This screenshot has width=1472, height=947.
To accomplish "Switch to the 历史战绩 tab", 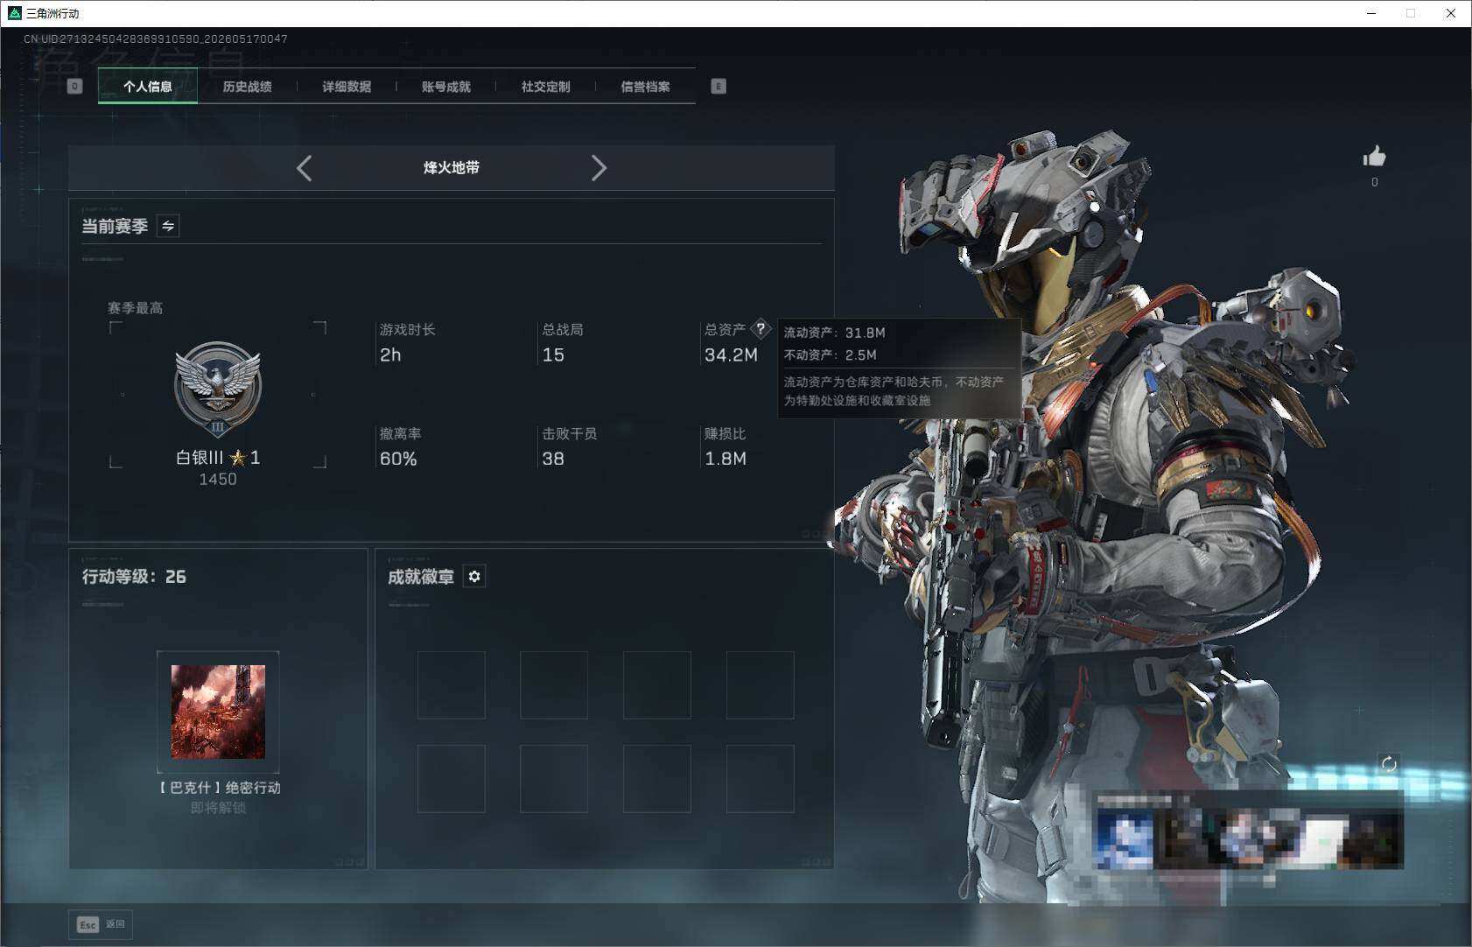I will (247, 87).
